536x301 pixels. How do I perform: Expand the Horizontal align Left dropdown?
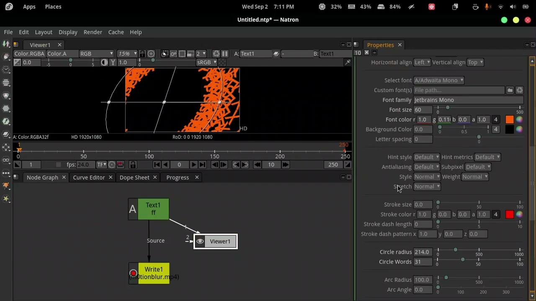(422, 62)
